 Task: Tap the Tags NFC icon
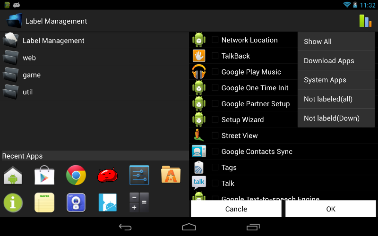click(x=199, y=167)
